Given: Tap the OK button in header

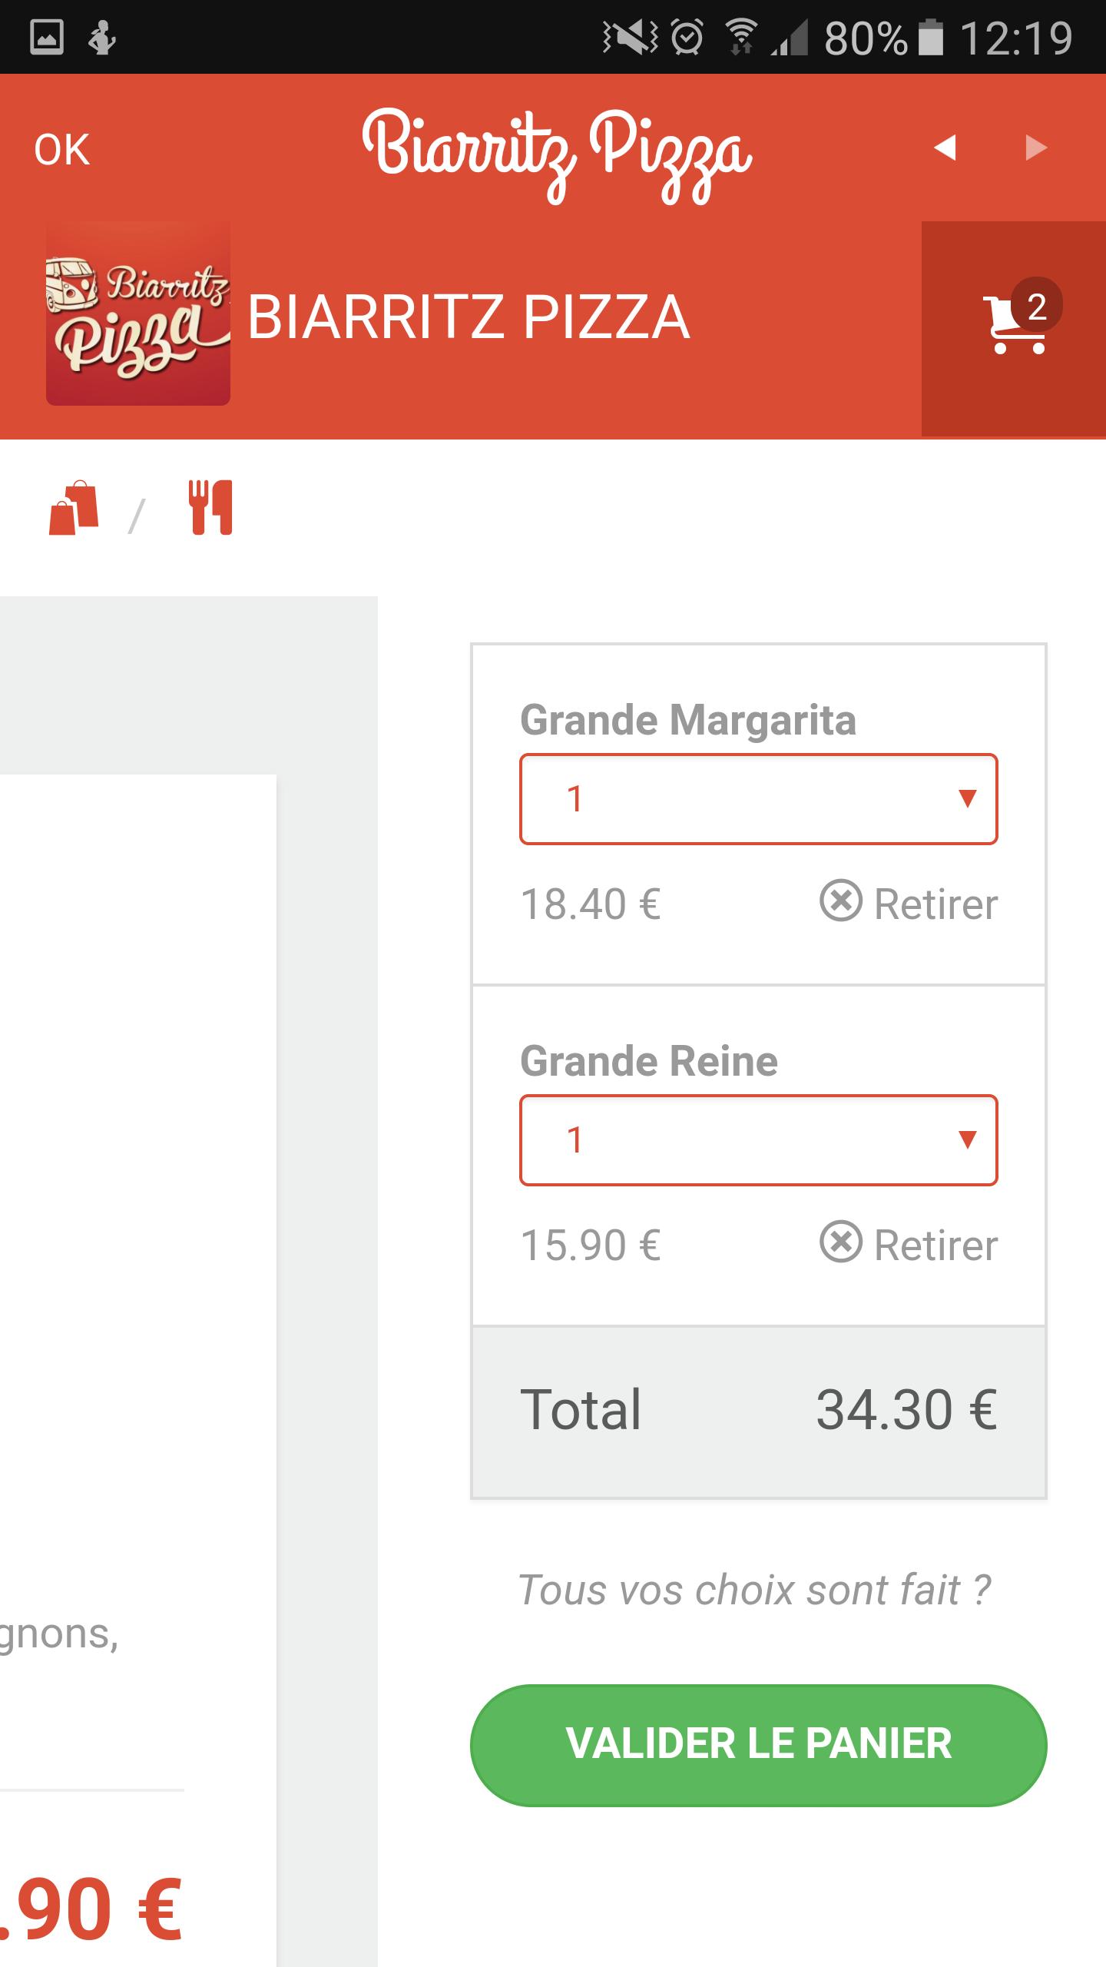Looking at the screenshot, I should [x=61, y=149].
